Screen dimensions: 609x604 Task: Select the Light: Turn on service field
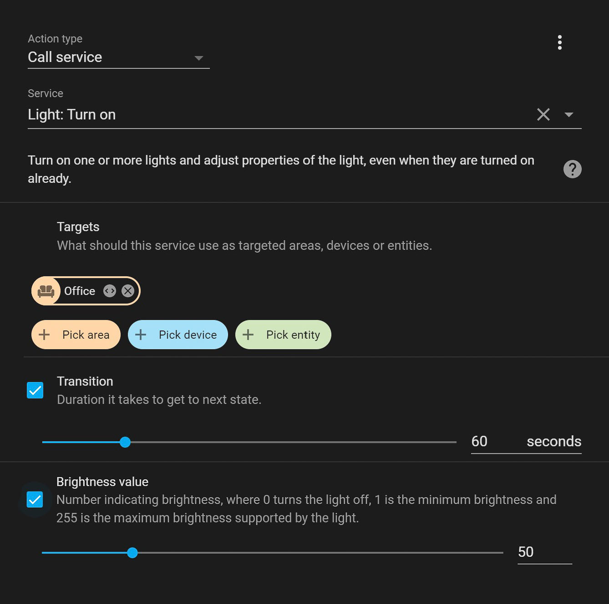(273, 114)
